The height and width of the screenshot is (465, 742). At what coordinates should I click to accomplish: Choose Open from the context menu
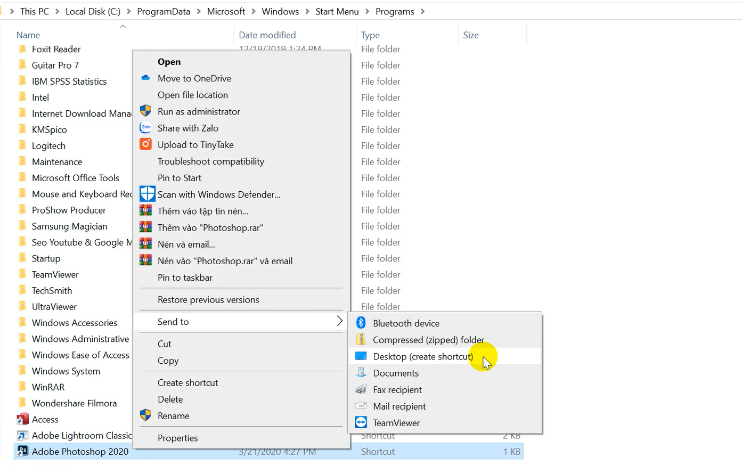pyautogui.click(x=169, y=62)
